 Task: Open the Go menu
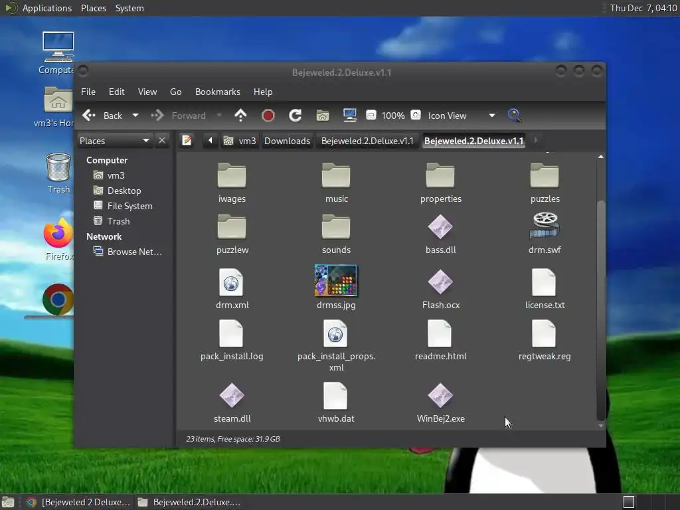click(175, 92)
